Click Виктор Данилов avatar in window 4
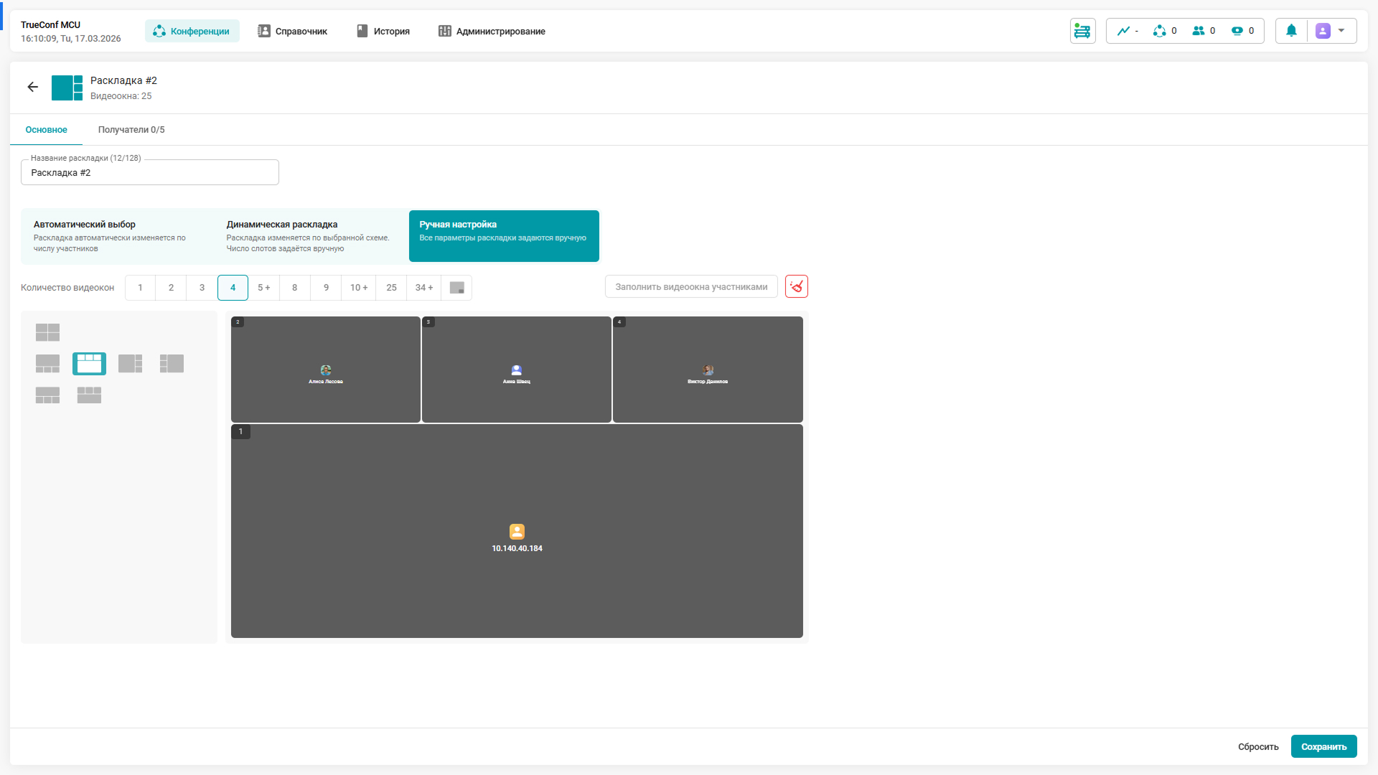 708,370
